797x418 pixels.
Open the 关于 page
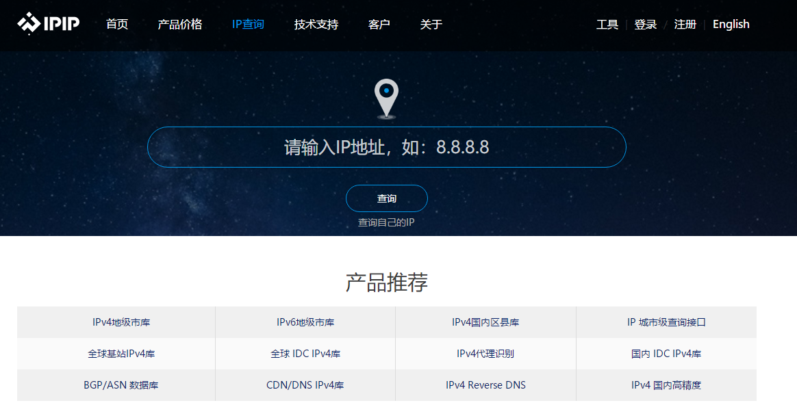coord(431,25)
